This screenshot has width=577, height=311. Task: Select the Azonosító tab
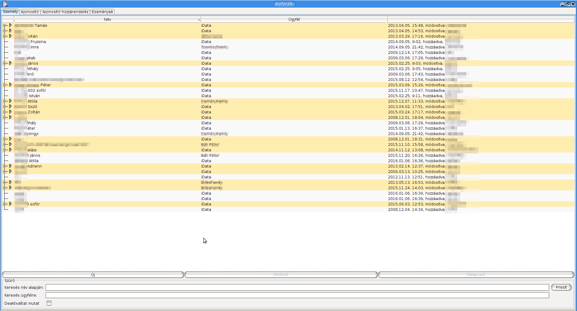click(x=30, y=12)
